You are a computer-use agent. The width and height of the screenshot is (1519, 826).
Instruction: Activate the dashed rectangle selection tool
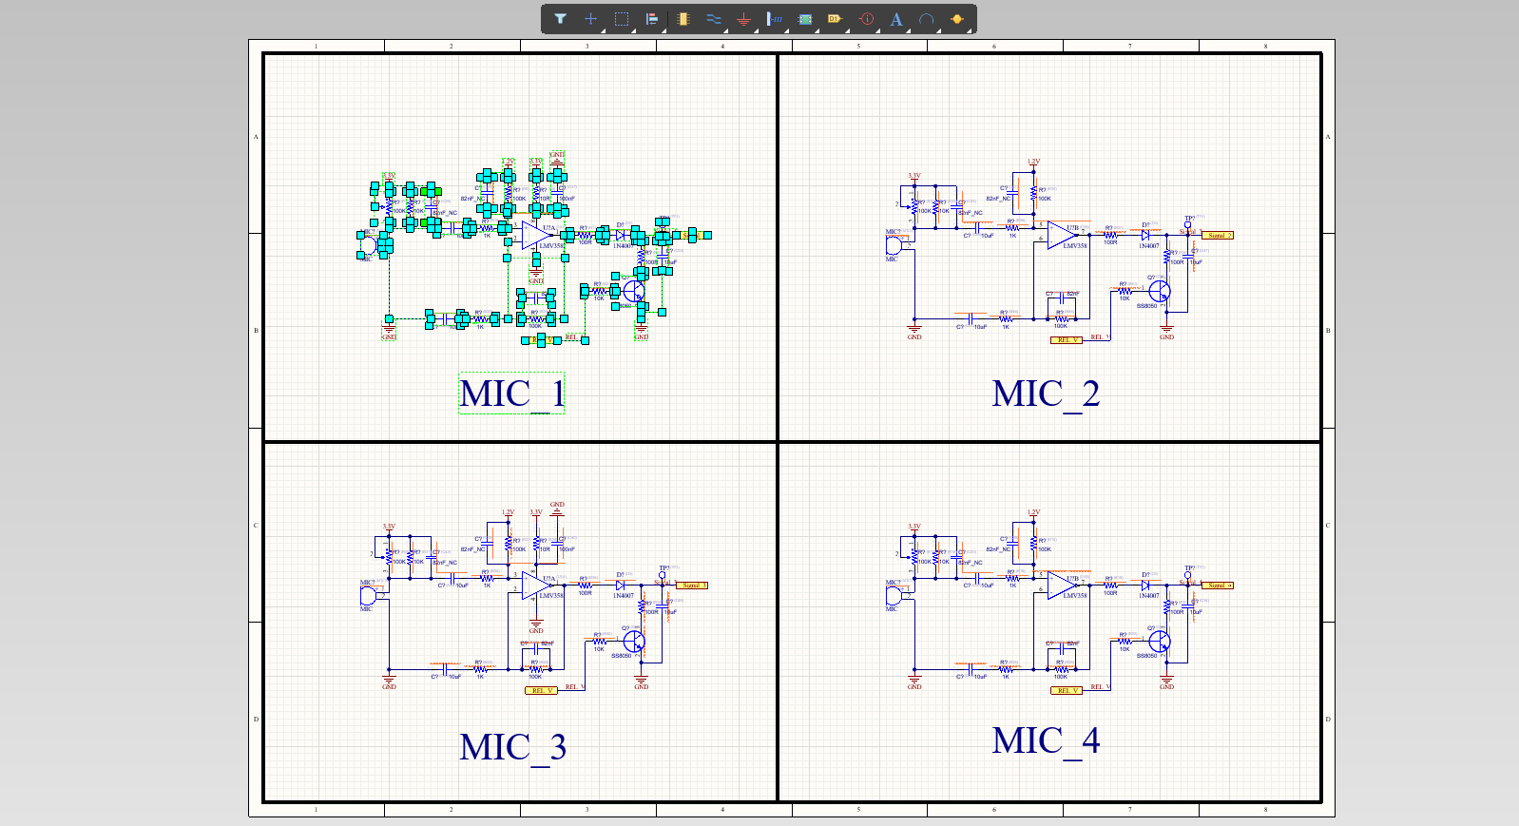pos(622,19)
